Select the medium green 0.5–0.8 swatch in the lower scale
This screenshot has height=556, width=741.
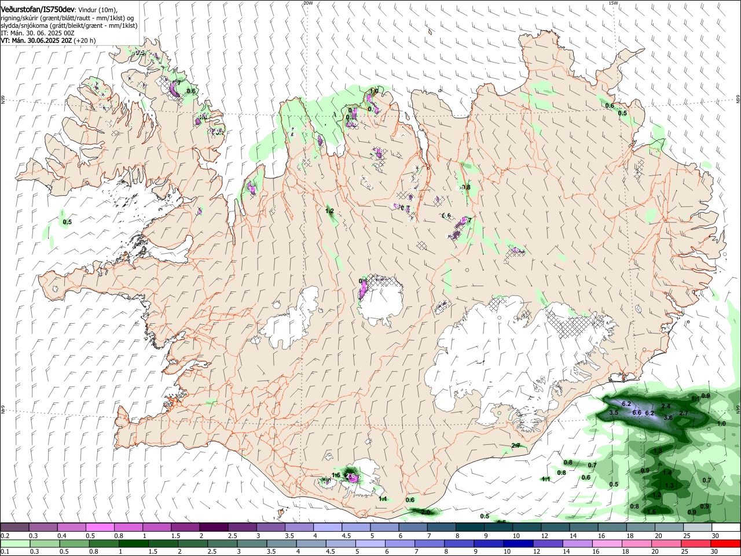(x=75, y=543)
